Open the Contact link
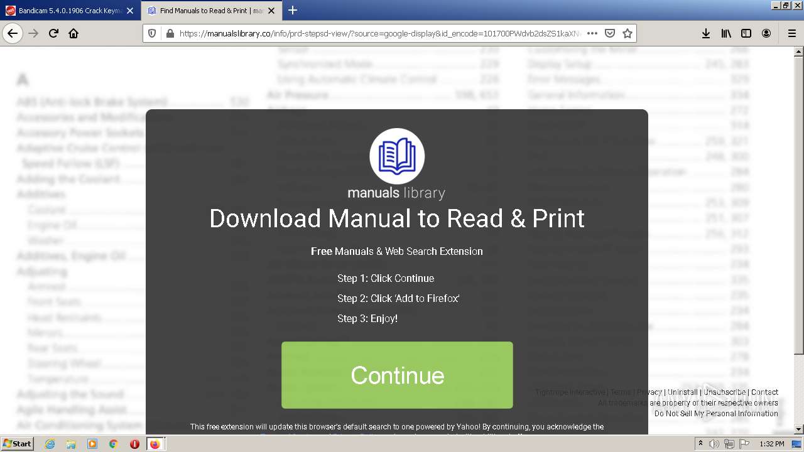The image size is (804, 452). (x=764, y=392)
